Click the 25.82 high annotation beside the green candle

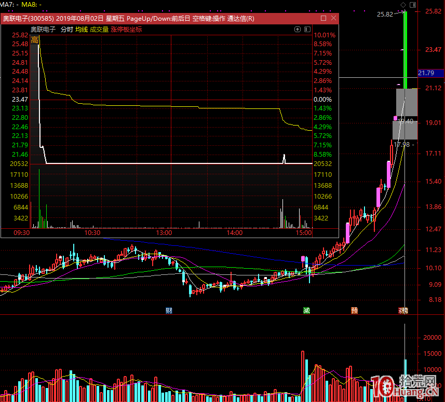(x=385, y=14)
